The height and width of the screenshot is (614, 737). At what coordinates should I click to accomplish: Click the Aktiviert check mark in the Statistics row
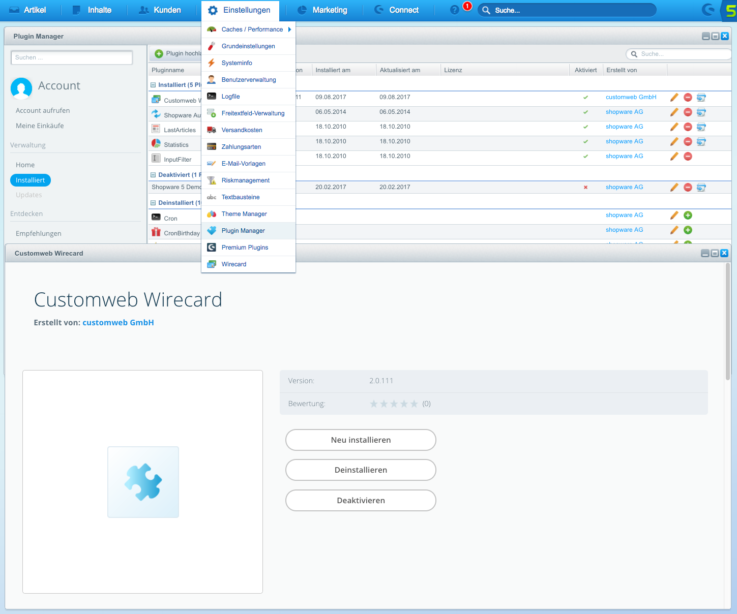click(585, 142)
